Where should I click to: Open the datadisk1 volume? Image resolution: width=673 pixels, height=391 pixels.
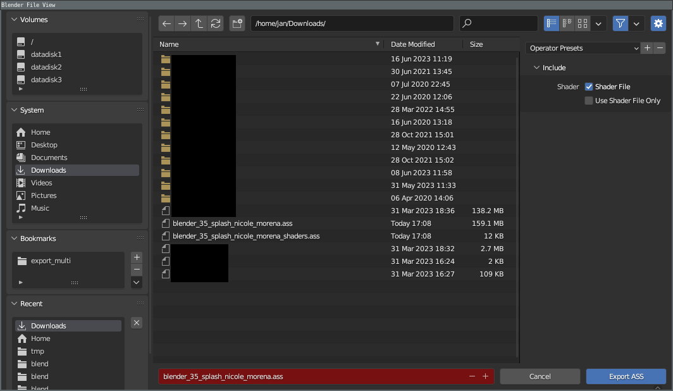(77, 54)
